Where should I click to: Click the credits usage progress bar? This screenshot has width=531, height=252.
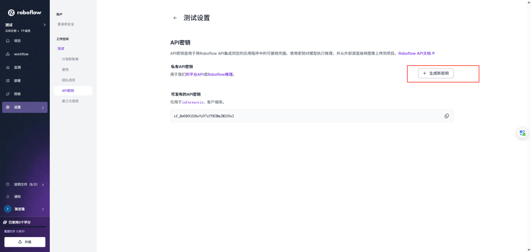[25, 227]
